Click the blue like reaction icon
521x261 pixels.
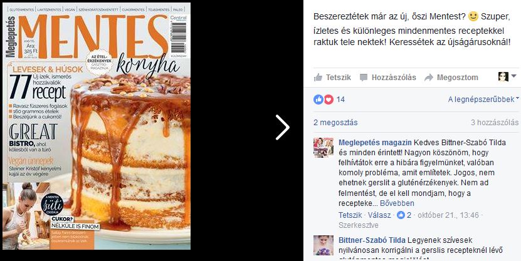pyautogui.click(x=318, y=100)
